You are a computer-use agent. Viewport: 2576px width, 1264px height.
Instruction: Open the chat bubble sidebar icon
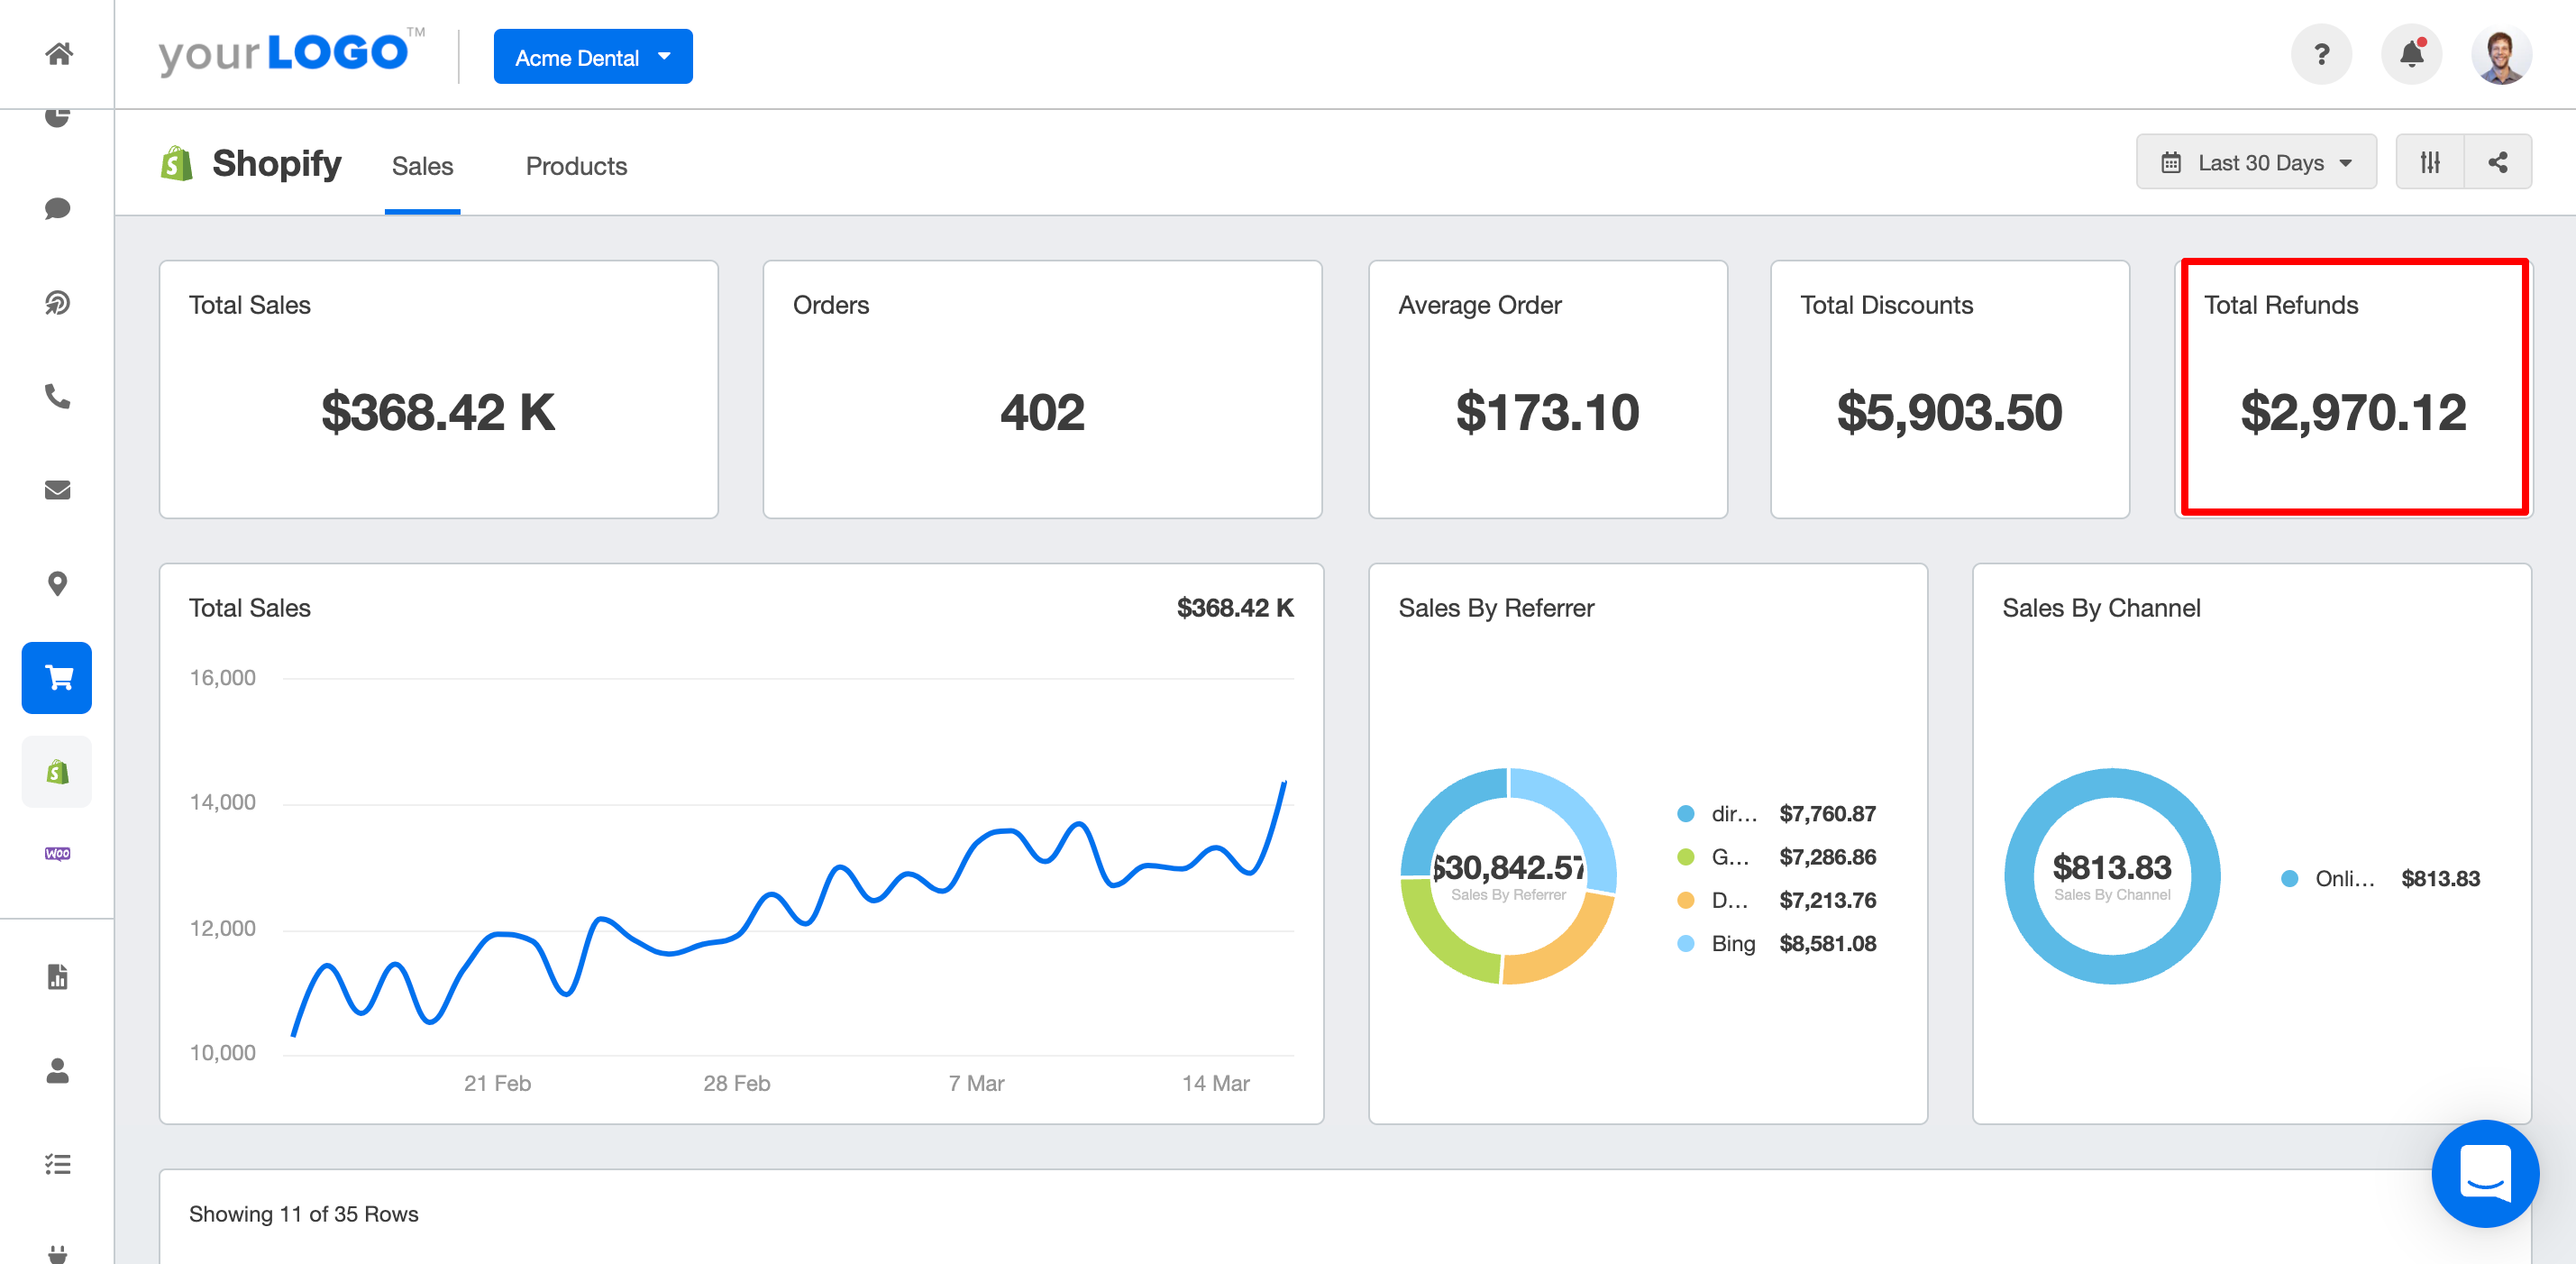pyautogui.click(x=58, y=208)
